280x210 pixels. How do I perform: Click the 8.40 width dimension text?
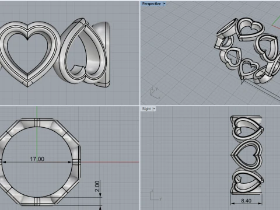click(x=246, y=201)
